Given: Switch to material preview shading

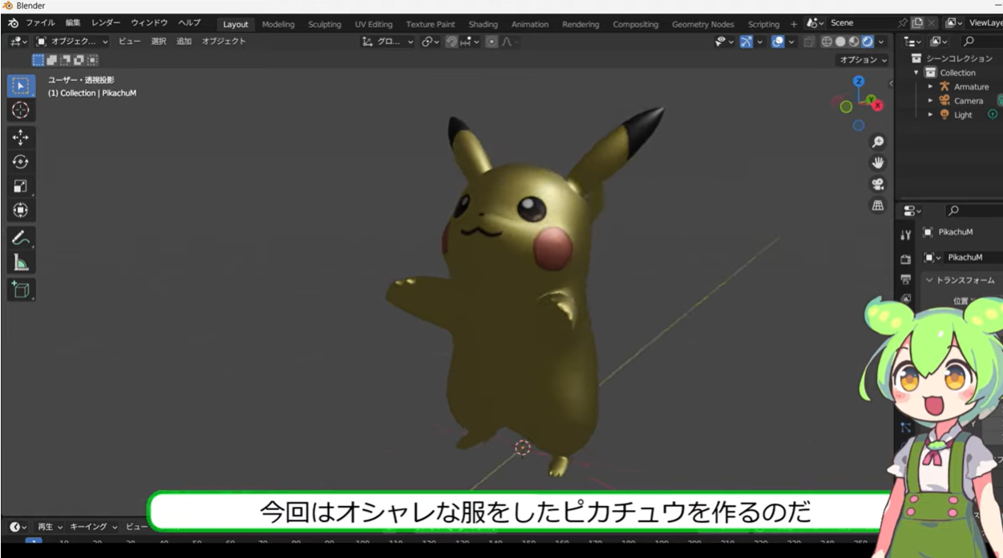Looking at the screenshot, I should (x=854, y=42).
